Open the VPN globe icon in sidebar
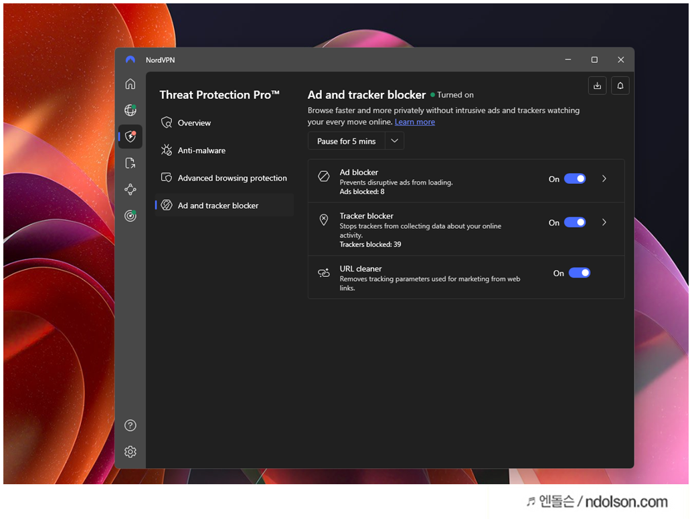 pos(131,110)
